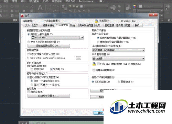Click the plot-to-file default location path field
This screenshot has width=172, height=124.
click(51, 58)
